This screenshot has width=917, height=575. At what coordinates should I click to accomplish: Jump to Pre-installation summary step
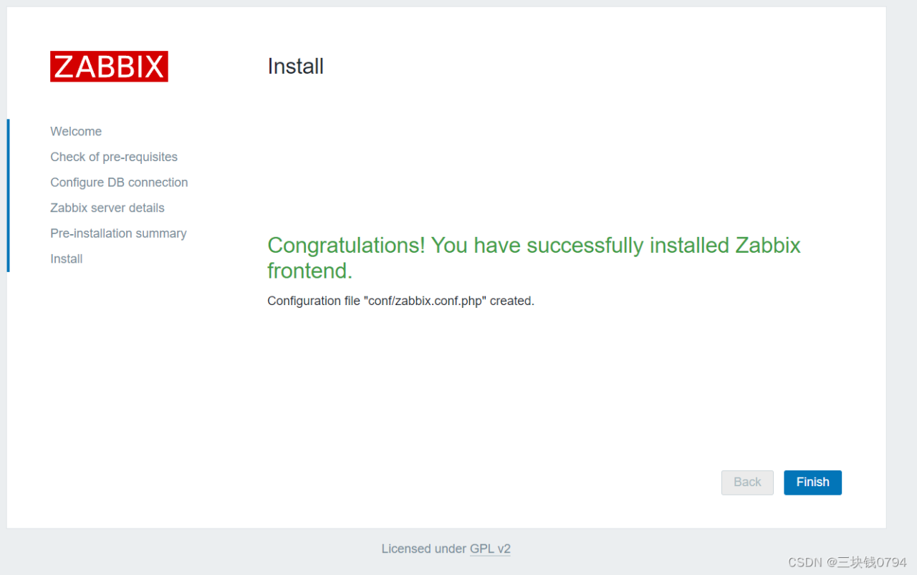118,233
